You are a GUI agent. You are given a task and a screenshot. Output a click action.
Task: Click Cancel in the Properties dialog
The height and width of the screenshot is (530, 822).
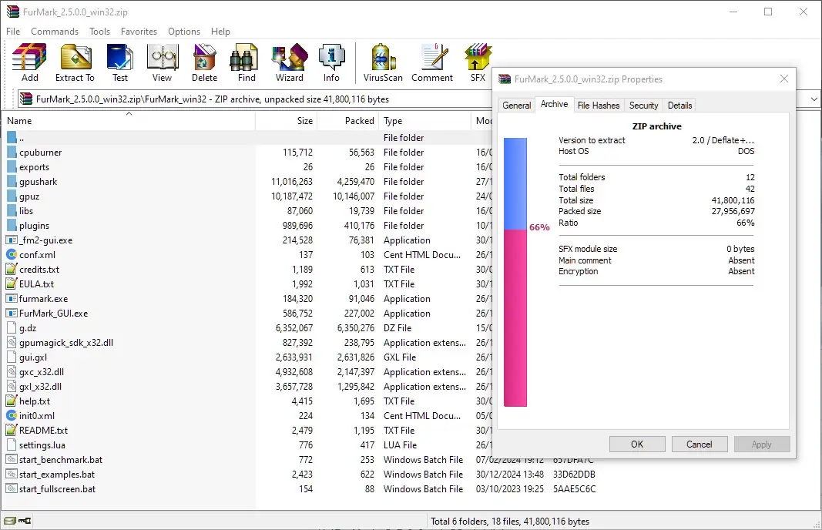click(x=700, y=444)
